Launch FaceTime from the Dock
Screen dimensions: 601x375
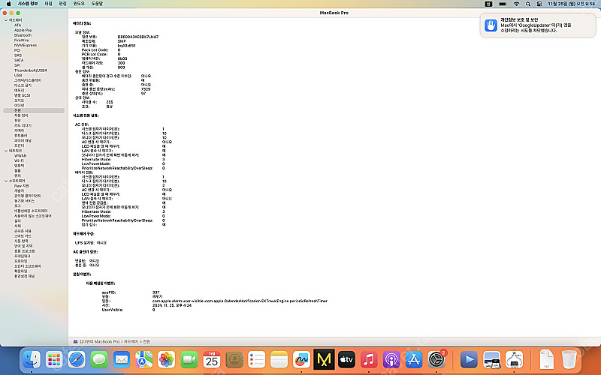[189, 360]
